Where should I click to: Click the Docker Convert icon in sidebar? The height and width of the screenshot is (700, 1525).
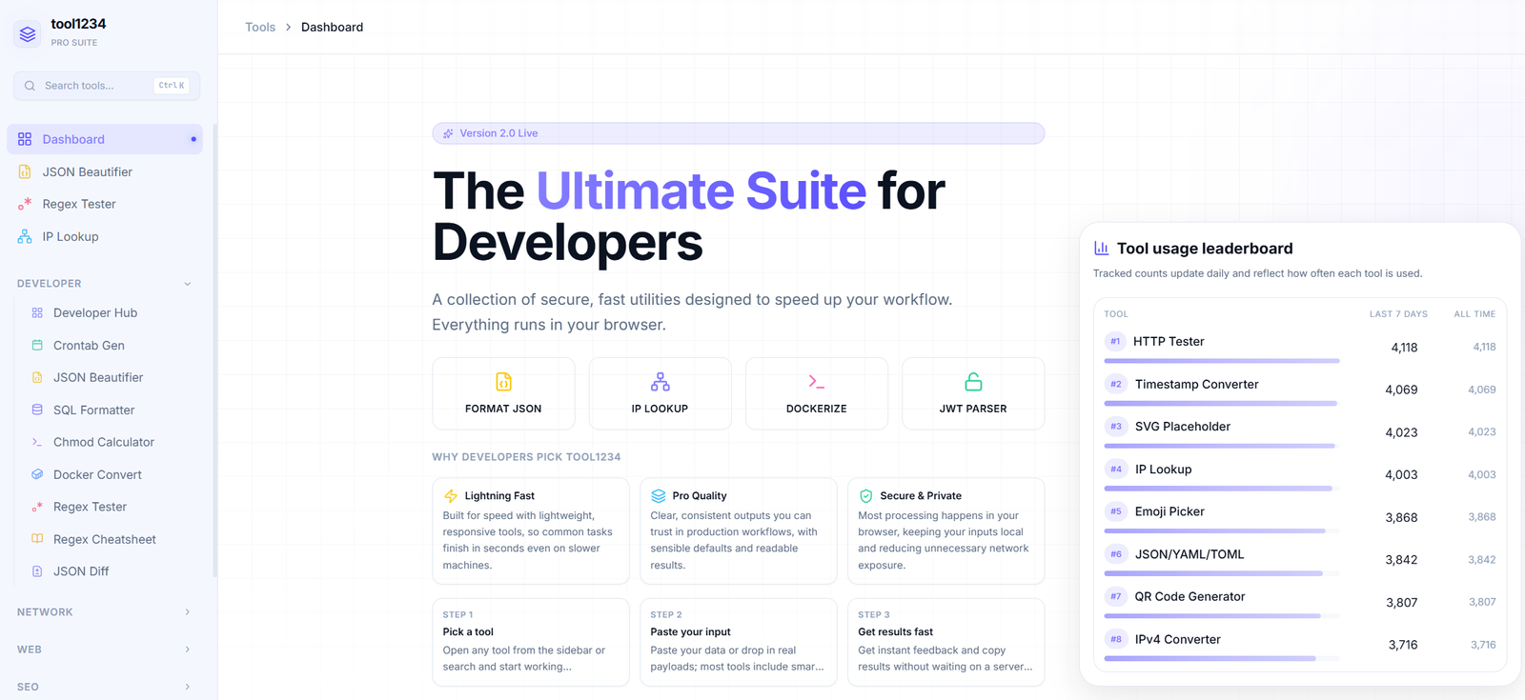tap(37, 474)
